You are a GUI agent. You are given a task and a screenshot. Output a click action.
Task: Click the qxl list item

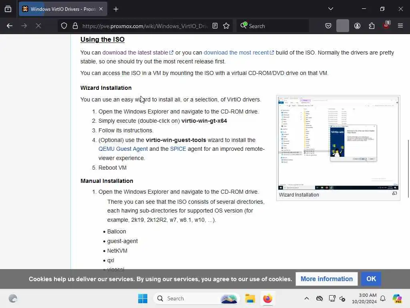111,261
